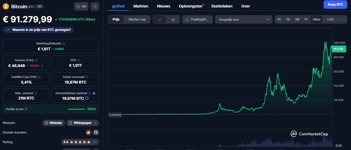Click the info icon beside Profile score

click(x=26, y=109)
